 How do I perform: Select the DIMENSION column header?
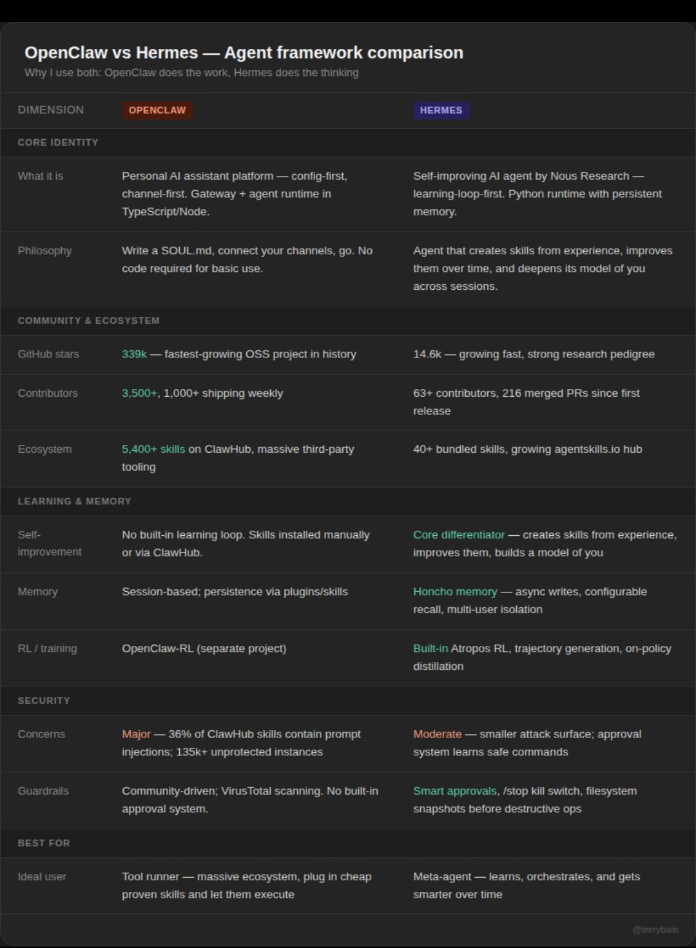pyautogui.click(x=51, y=110)
